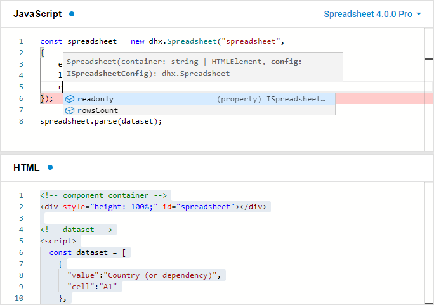Click the blue dot next to JavaScript

pos(72,14)
